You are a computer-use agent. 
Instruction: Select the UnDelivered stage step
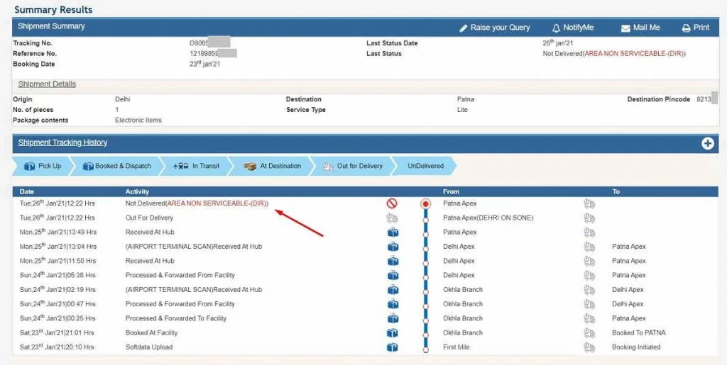click(x=425, y=166)
